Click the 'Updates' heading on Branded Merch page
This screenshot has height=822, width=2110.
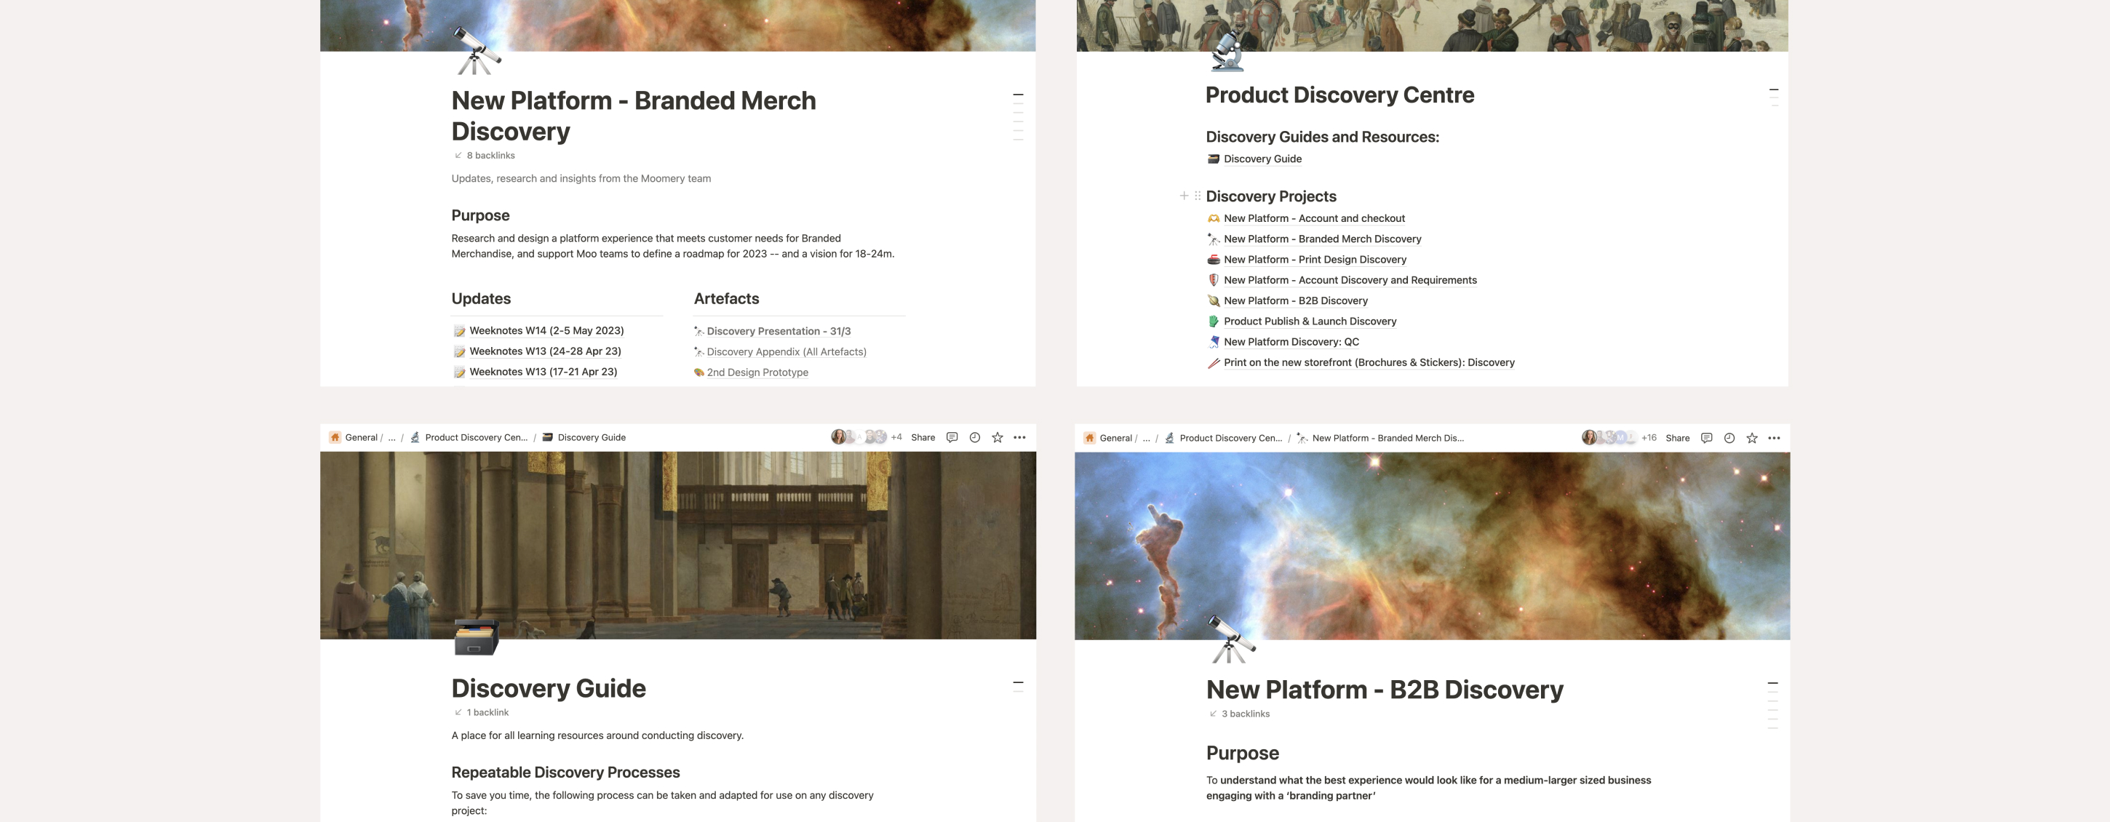point(481,299)
